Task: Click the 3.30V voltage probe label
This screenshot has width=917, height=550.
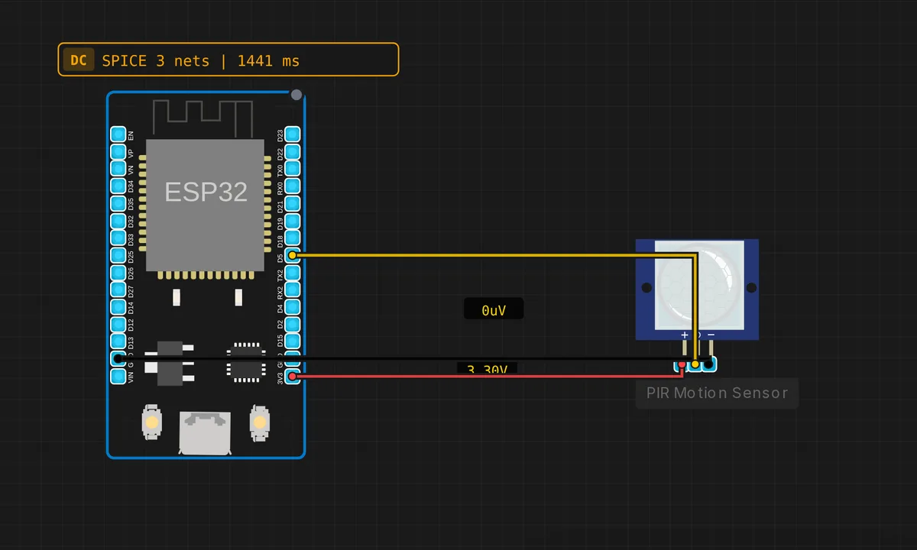Action: click(488, 368)
